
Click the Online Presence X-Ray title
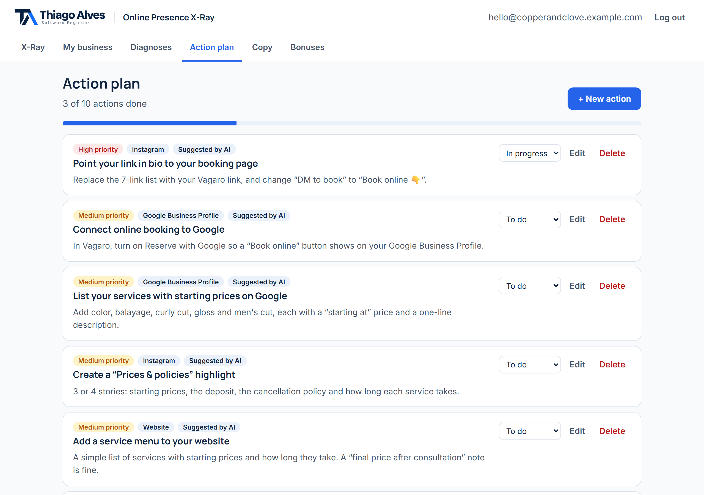[x=169, y=18]
